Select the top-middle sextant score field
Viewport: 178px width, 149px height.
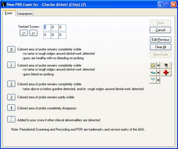pos(55,28)
